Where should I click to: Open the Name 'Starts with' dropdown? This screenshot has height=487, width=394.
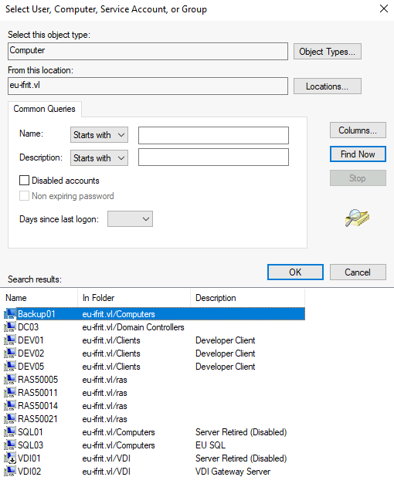tap(99, 135)
